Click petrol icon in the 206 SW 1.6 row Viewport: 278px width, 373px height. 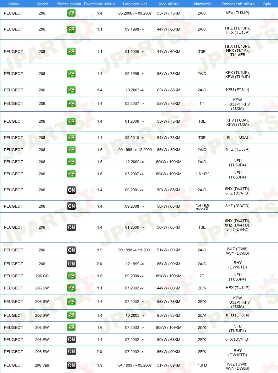point(71,327)
